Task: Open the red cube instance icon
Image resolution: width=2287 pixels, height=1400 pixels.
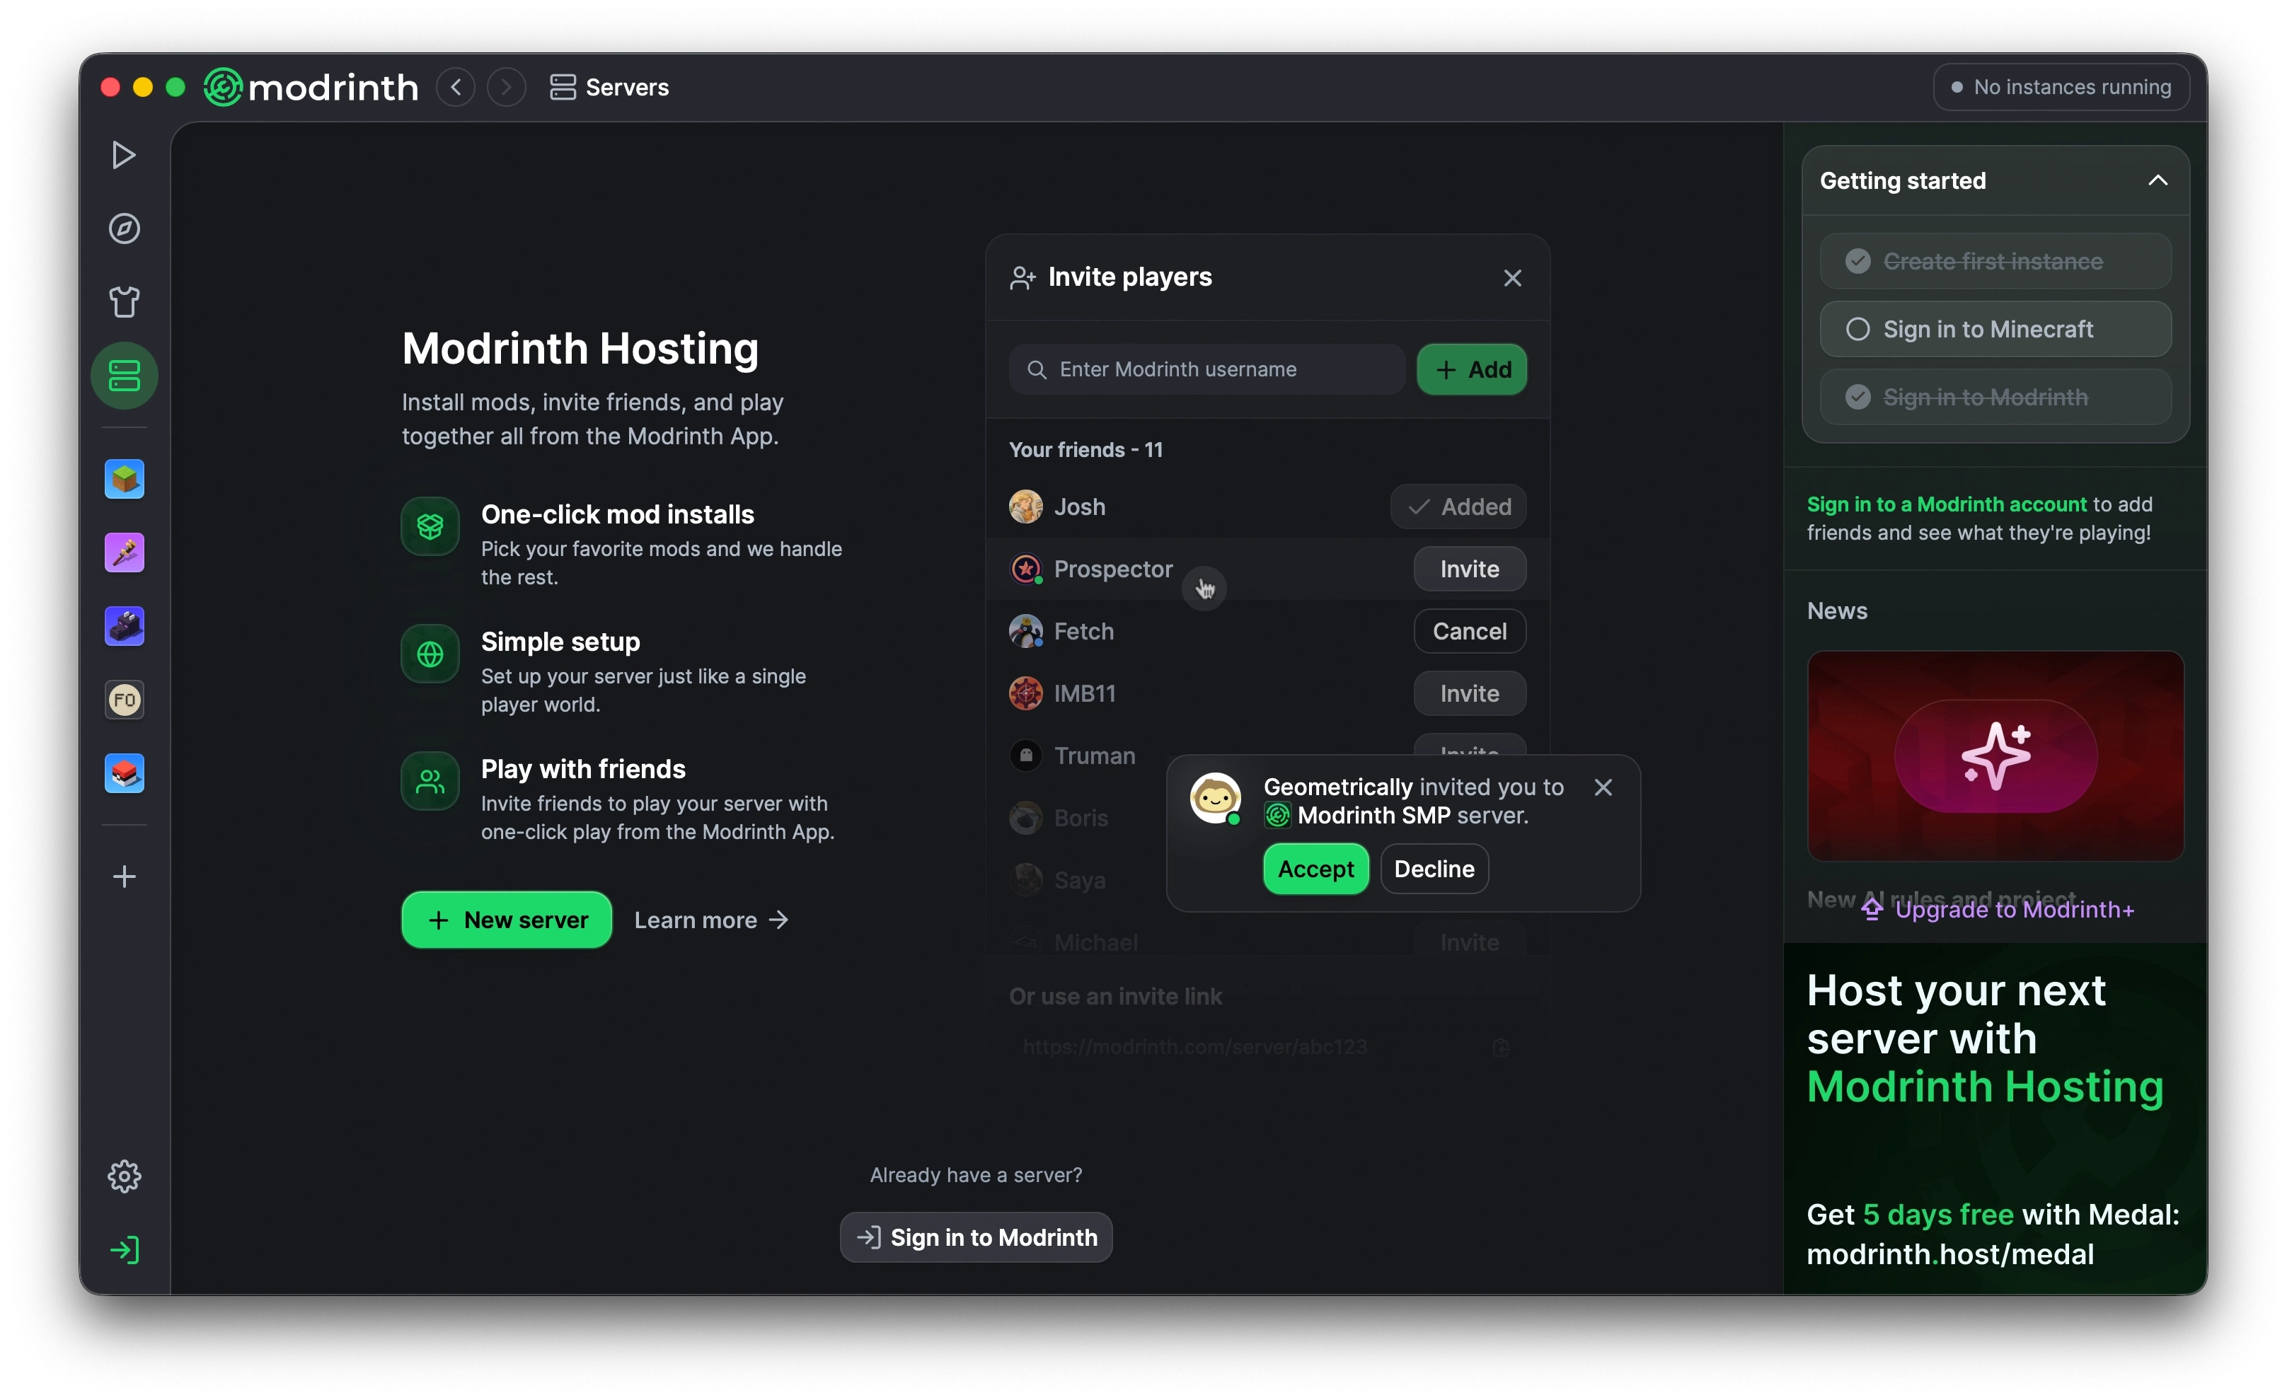Action: [123, 773]
